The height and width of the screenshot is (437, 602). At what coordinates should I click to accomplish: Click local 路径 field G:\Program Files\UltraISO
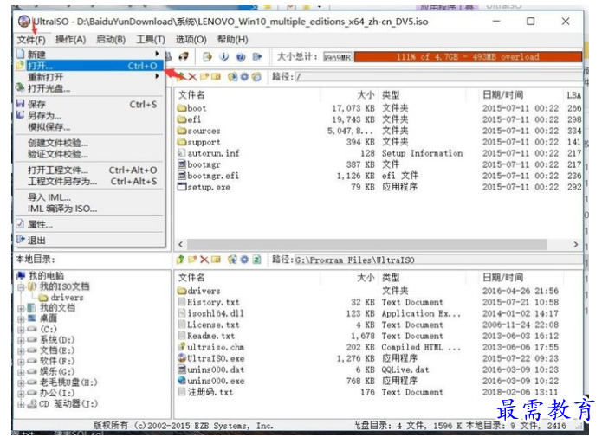(437, 260)
